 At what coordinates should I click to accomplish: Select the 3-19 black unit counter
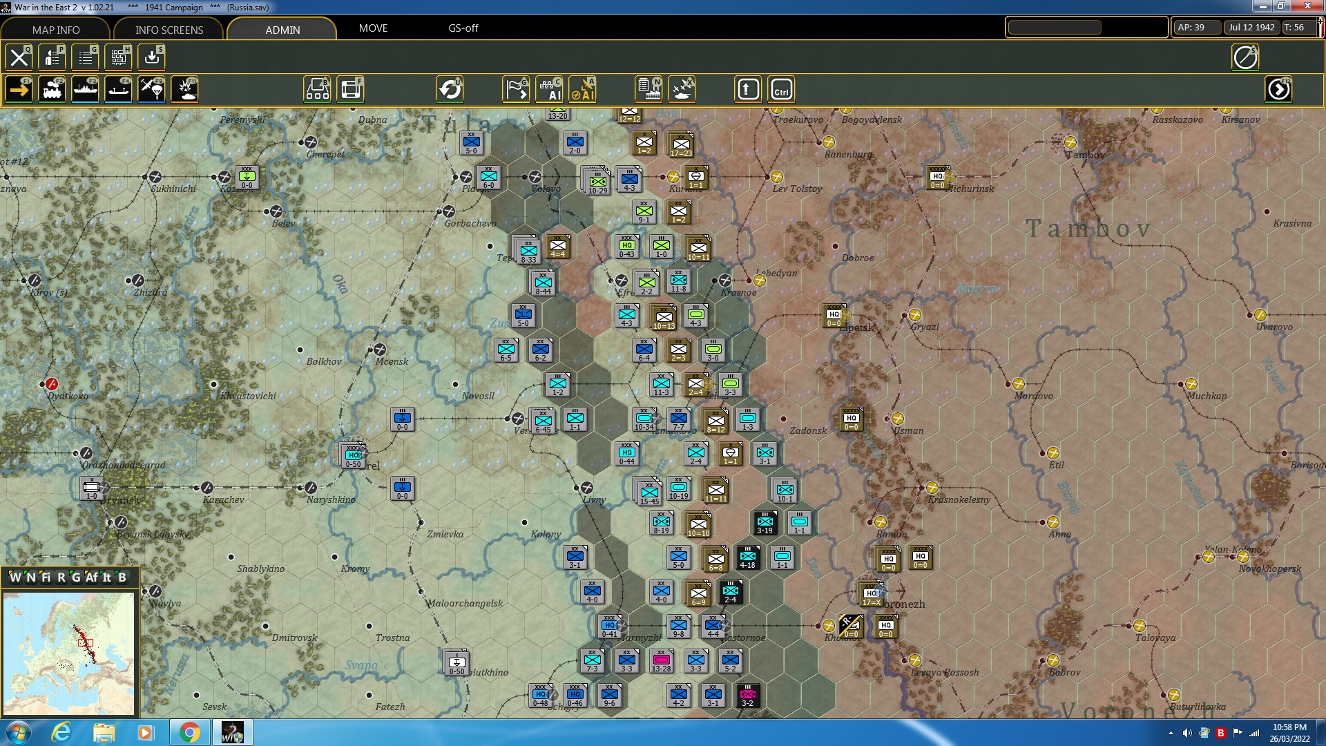point(765,522)
